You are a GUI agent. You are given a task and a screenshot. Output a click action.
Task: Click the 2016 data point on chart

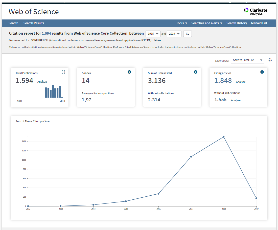(158, 194)
